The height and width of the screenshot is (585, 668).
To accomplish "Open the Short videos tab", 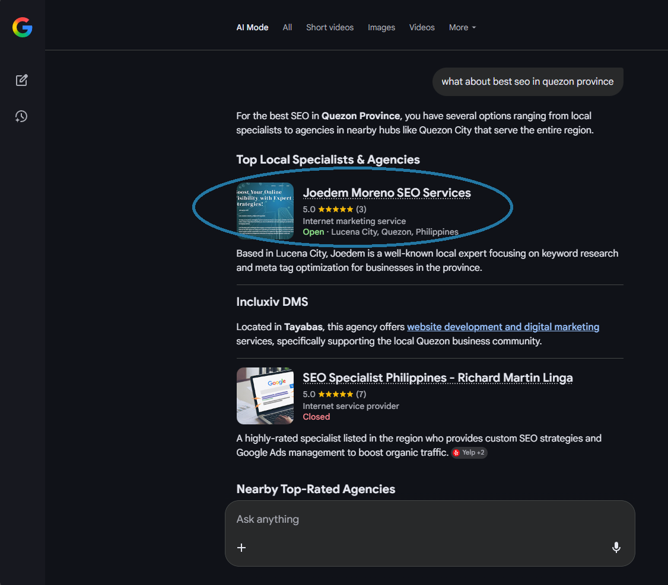I will pos(330,27).
